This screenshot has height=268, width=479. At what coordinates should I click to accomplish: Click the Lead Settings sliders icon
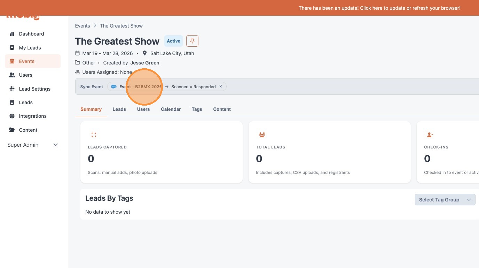click(x=12, y=89)
